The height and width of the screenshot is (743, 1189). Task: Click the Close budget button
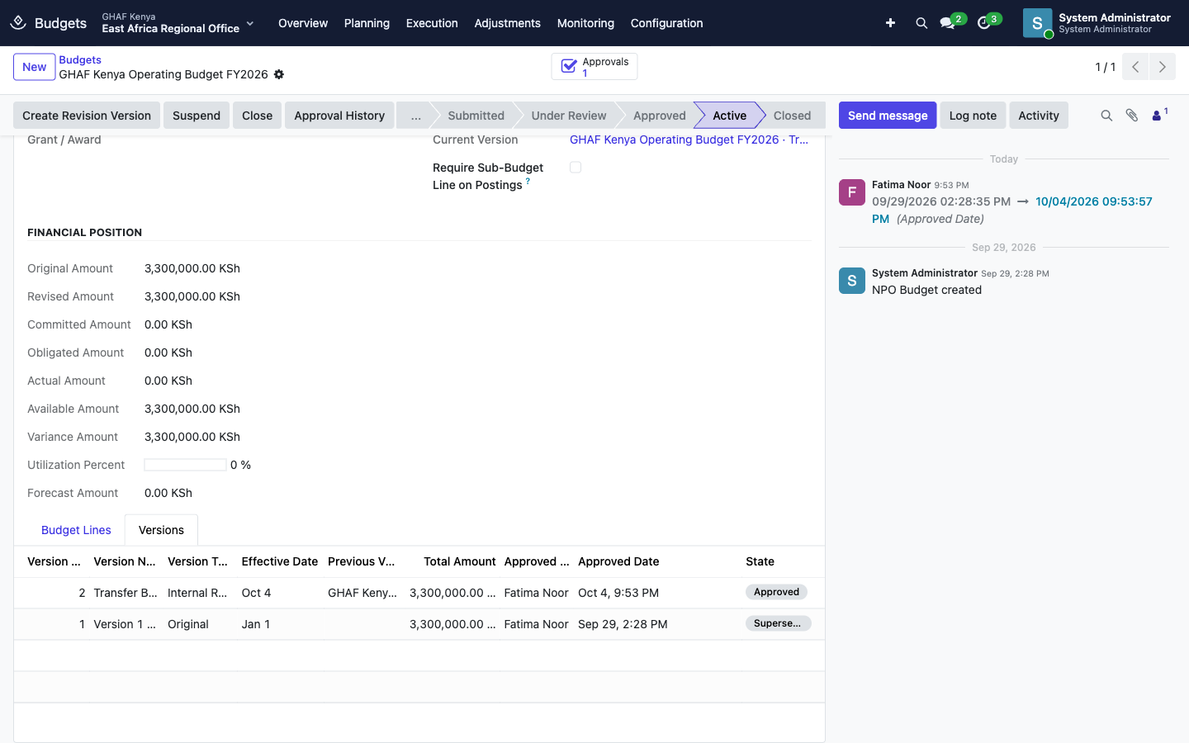tap(258, 116)
